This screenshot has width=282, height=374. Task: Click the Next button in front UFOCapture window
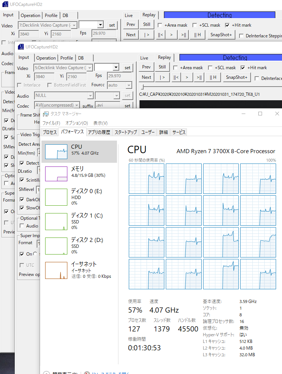(146, 77)
